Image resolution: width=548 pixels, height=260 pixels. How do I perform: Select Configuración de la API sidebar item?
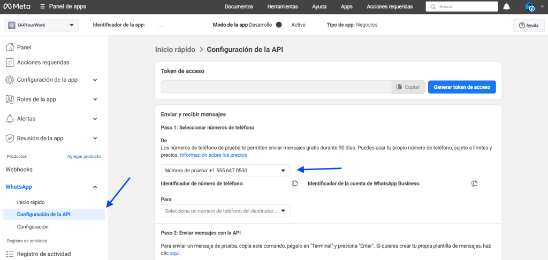[x=54, y=215]
